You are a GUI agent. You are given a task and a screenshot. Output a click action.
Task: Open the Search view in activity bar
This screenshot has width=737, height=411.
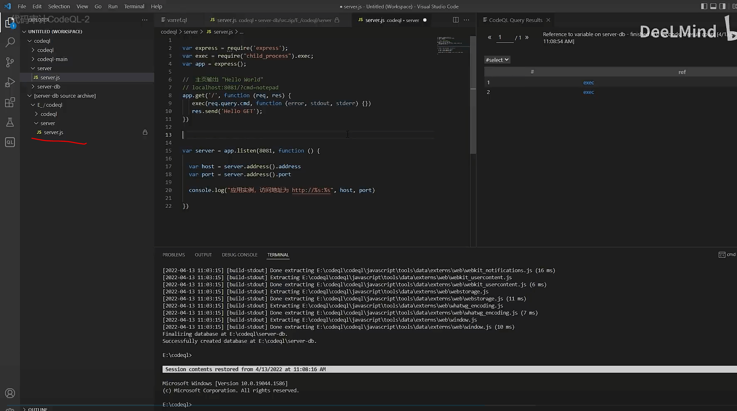pos(10,42)
